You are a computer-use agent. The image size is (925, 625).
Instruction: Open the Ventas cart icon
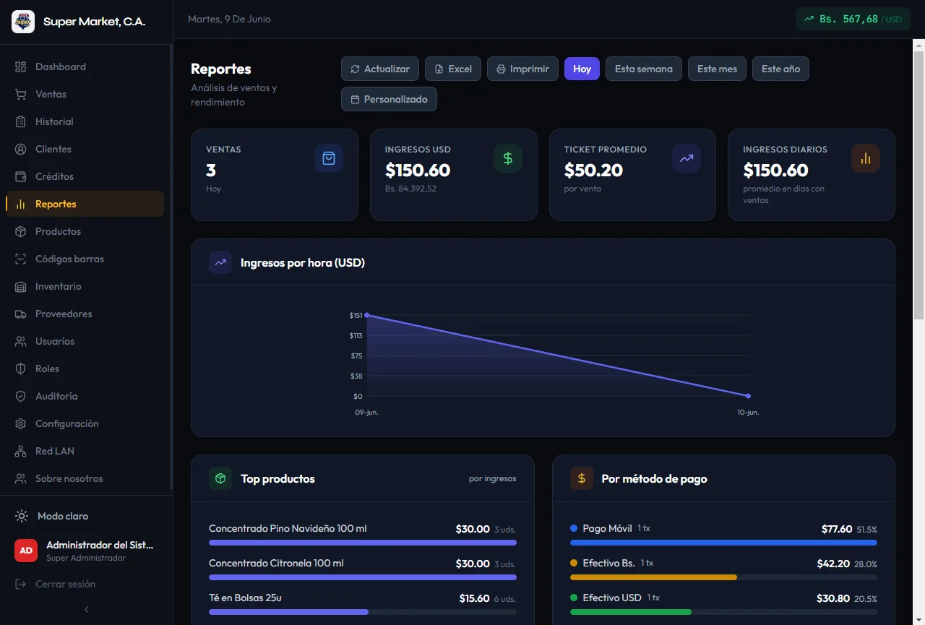21,94
